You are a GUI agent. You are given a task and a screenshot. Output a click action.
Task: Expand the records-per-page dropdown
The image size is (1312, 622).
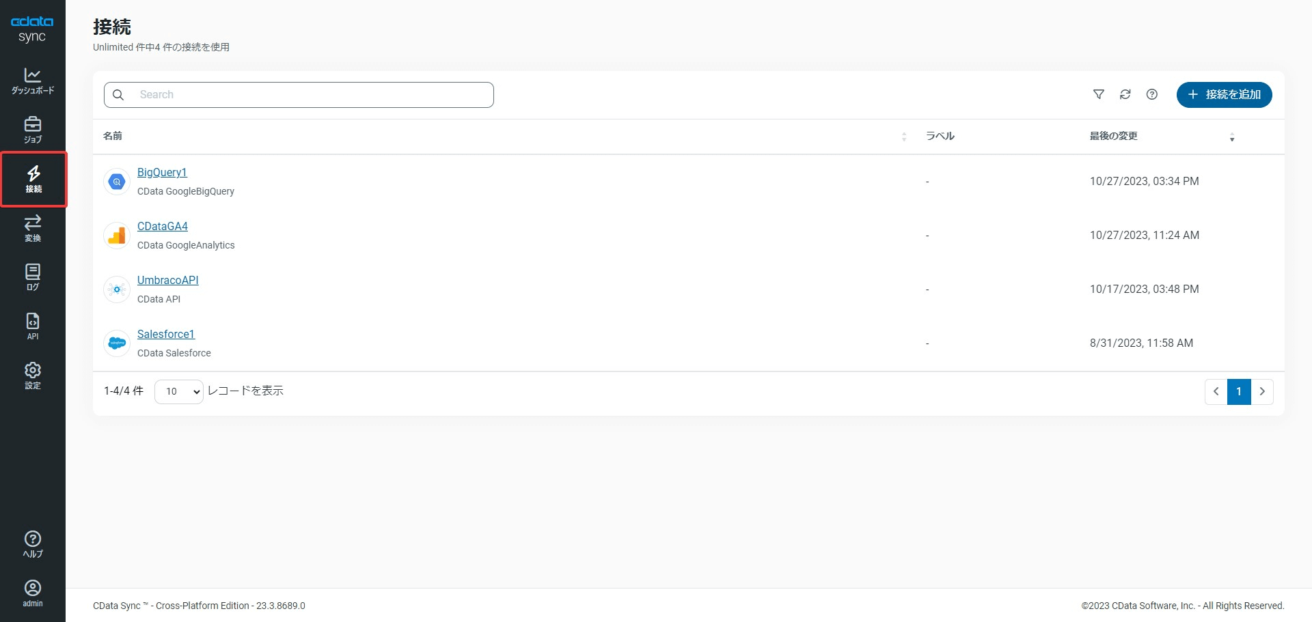click(x=179, y=391)
